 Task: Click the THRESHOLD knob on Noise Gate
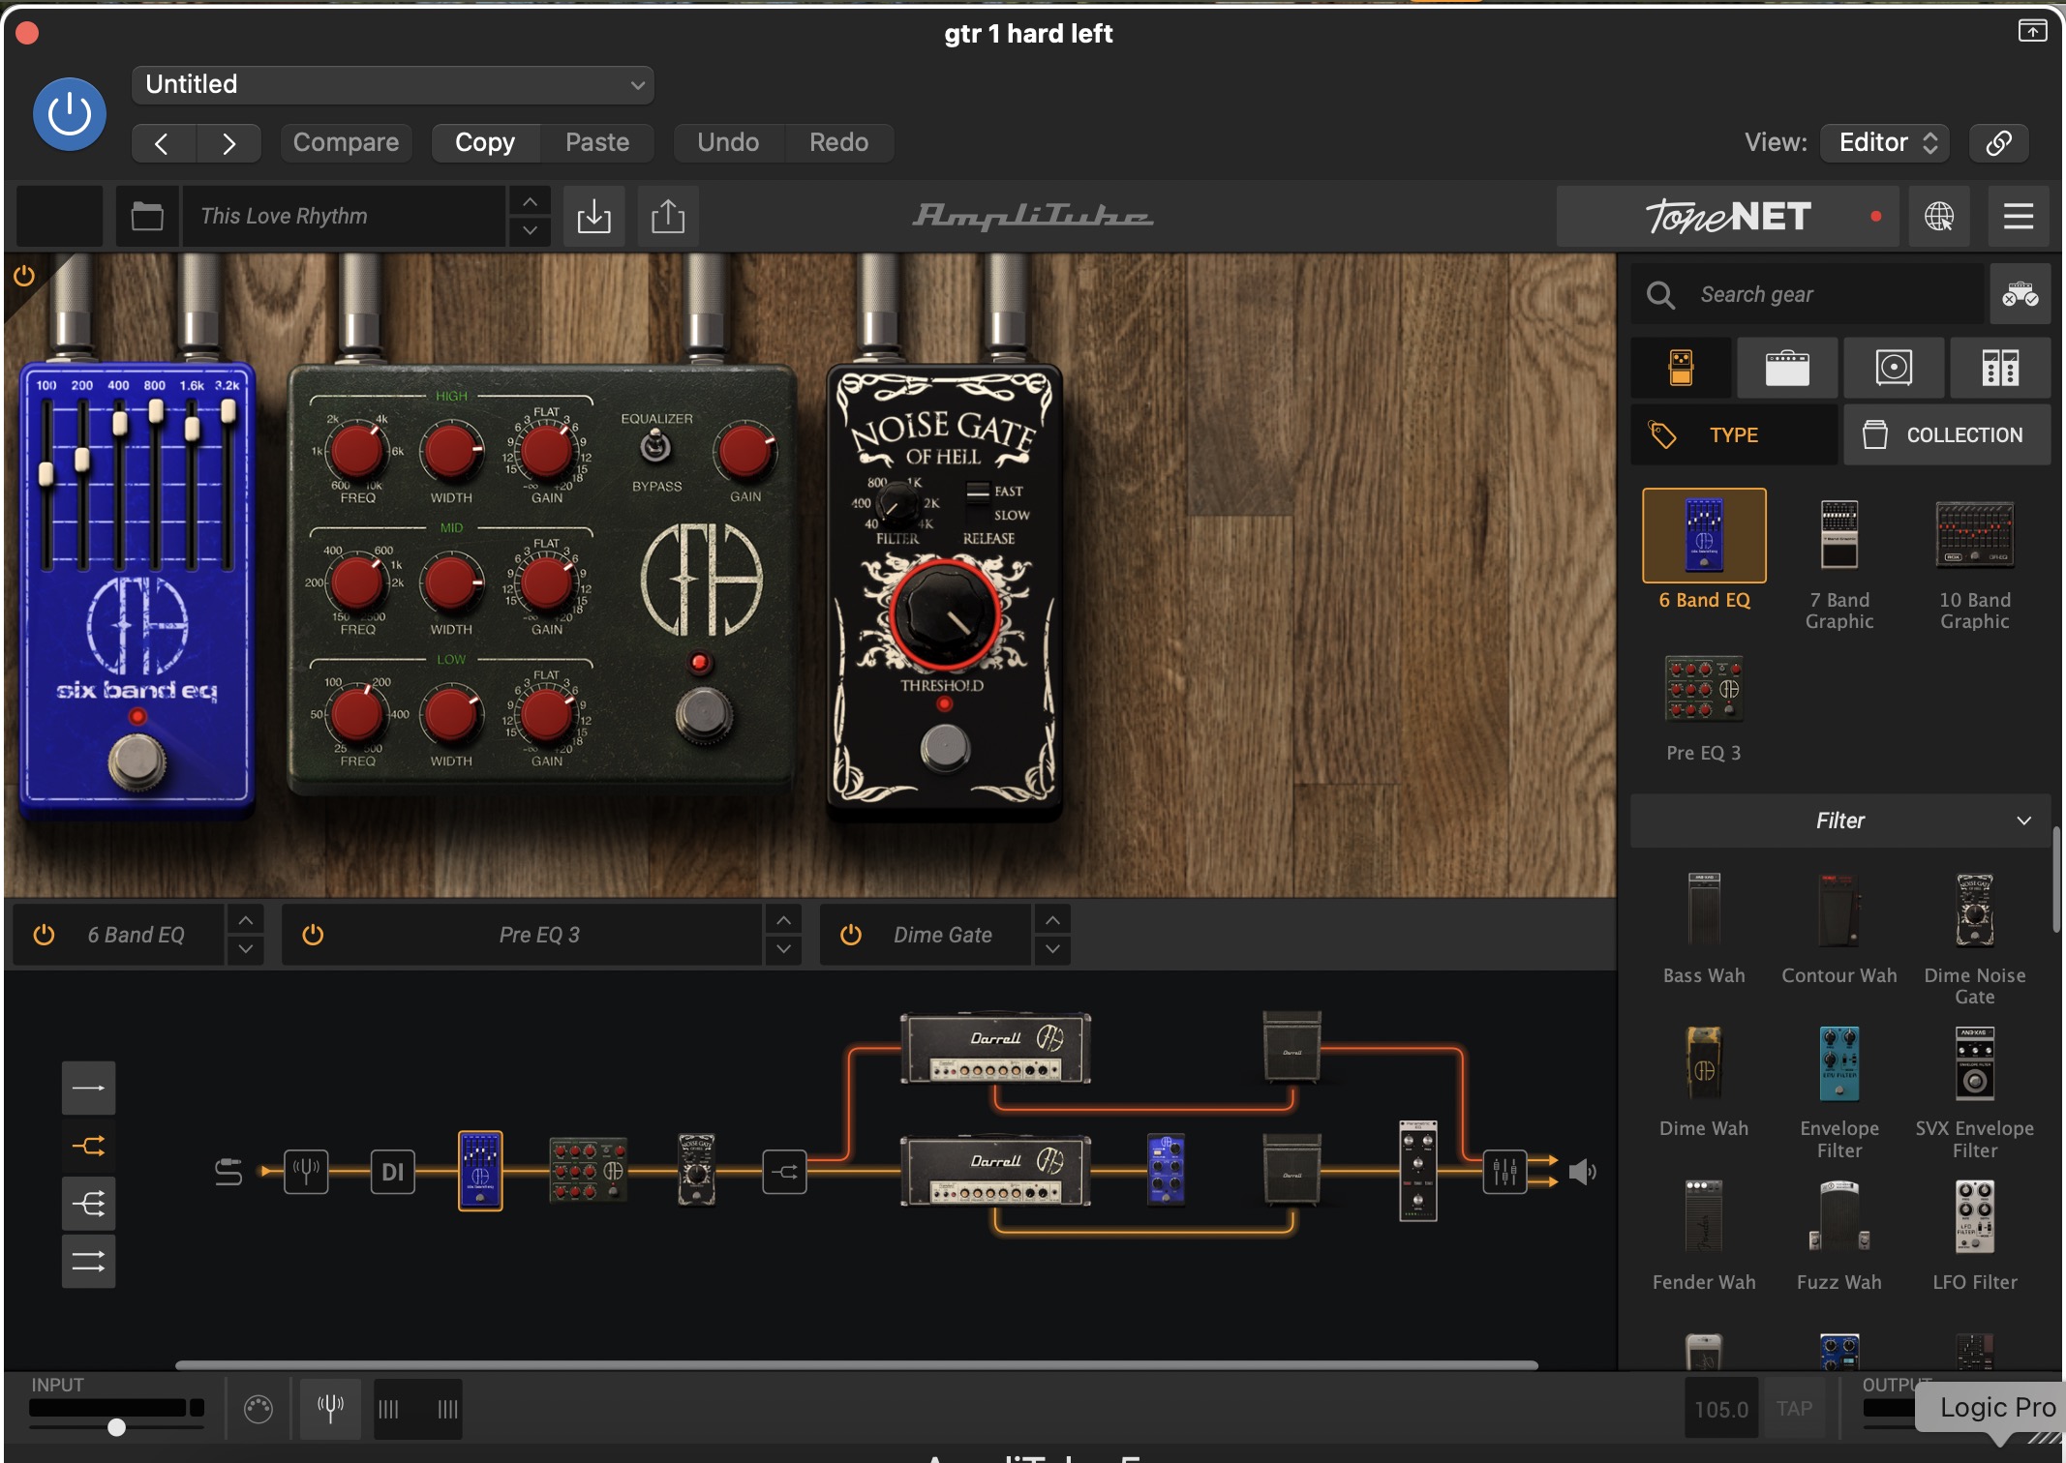945,613
